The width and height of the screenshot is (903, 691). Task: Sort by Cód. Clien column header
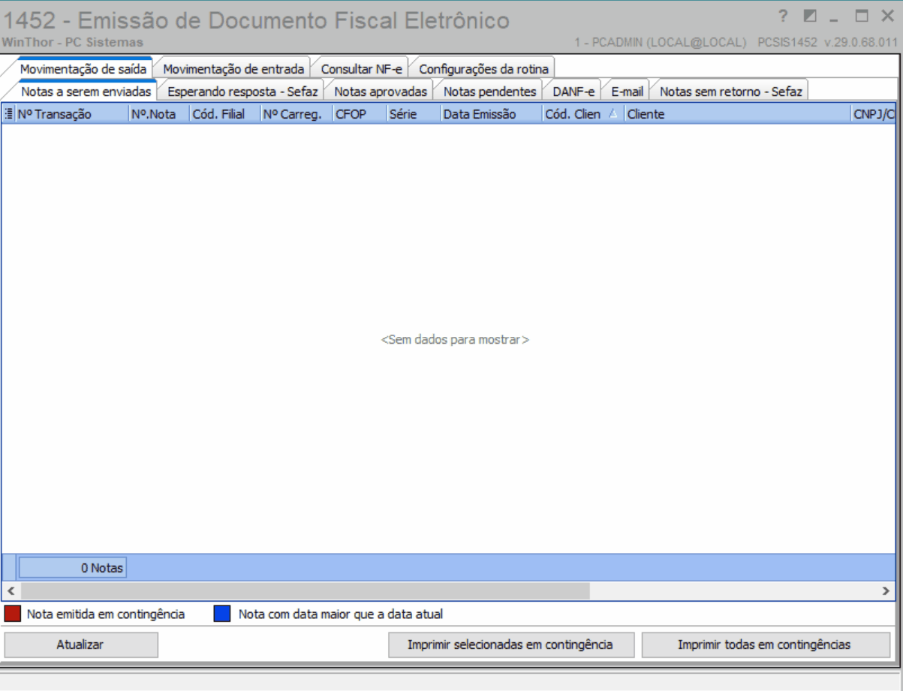point(583,114)
